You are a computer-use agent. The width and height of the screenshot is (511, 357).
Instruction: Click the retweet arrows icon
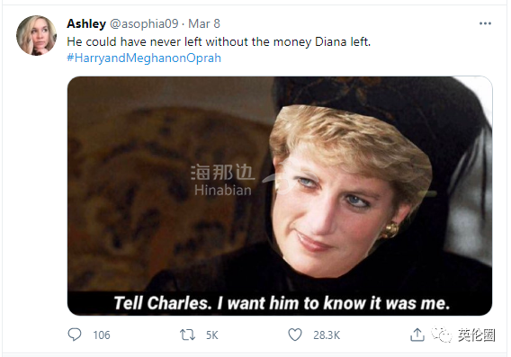point(187,335)
